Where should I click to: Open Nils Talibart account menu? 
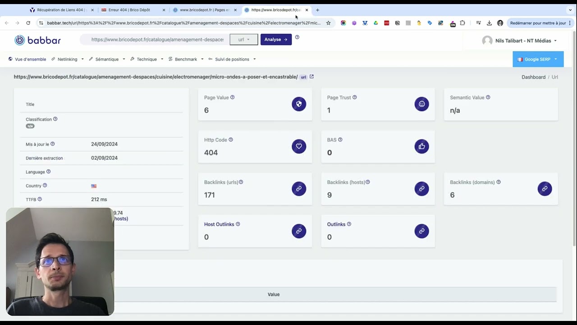coord(520,41)
